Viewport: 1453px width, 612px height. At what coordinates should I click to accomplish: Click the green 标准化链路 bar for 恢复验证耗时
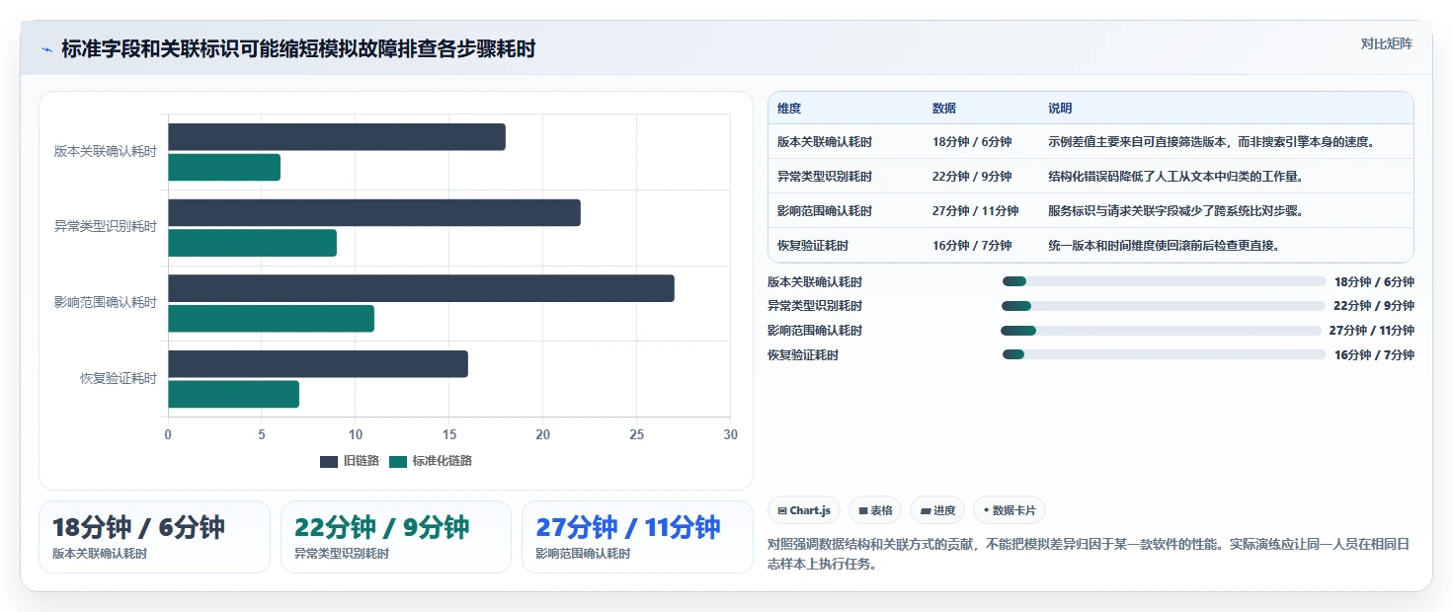(233, 395)
